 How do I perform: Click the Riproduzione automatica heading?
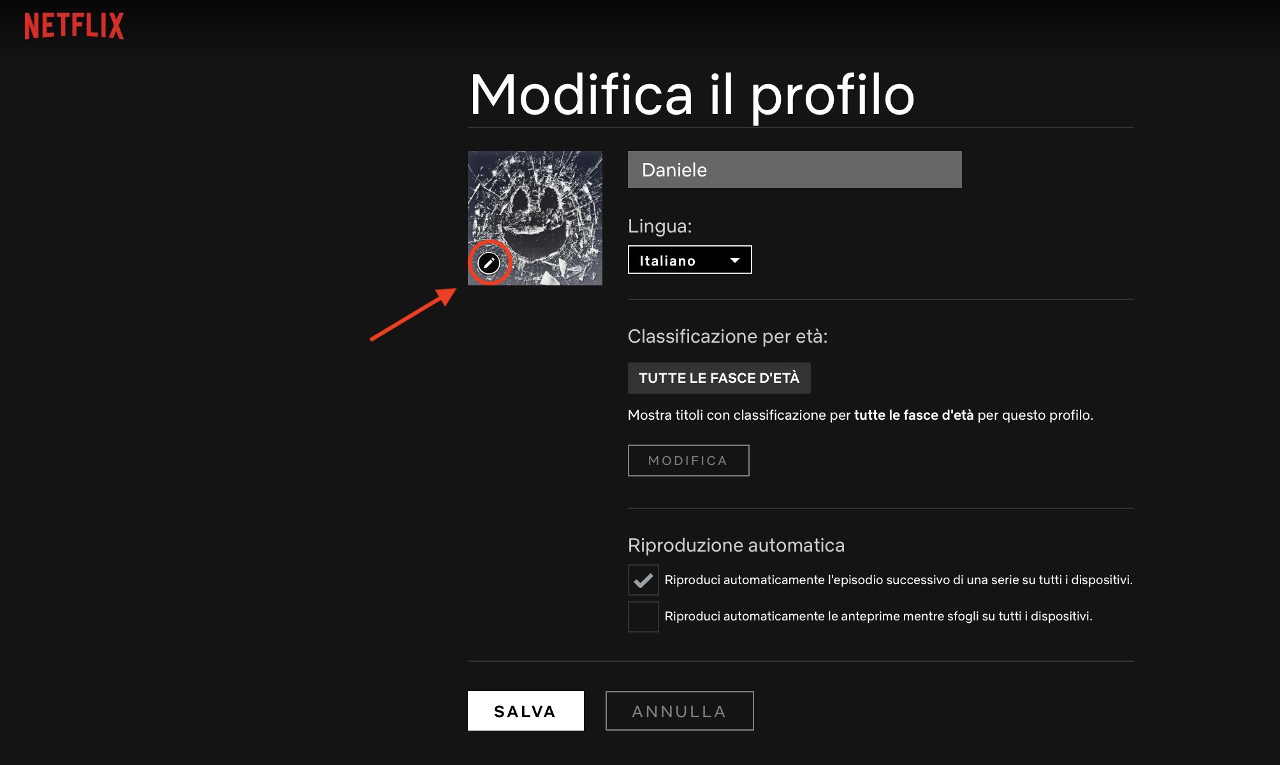coord(736,545)
